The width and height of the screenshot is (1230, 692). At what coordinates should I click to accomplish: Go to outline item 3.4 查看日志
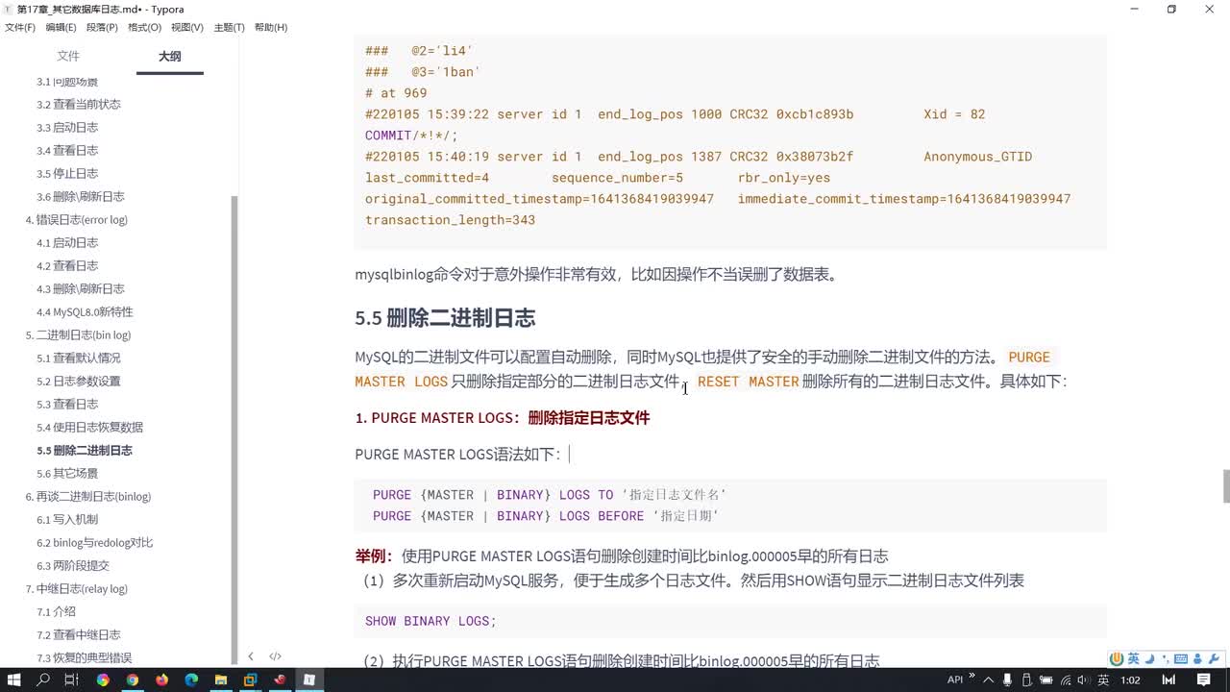[67, 150]
